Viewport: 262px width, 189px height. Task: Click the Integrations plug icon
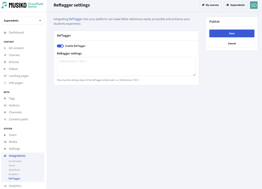pos(5,156)
